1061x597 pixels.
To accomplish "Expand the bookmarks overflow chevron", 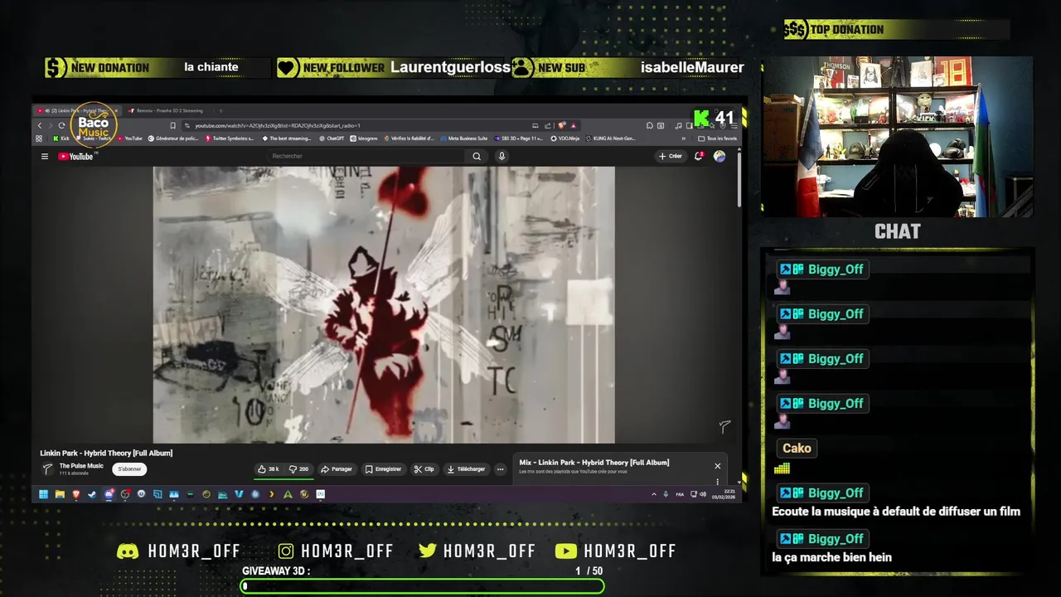I will tap(684, 138).
